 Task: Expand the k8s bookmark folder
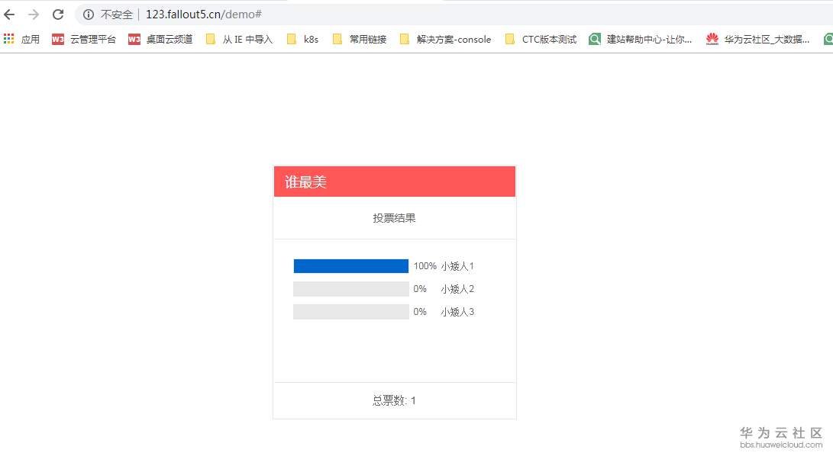[302, 39]
